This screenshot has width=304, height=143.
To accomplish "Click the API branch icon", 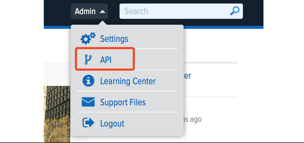I will 88,59.
